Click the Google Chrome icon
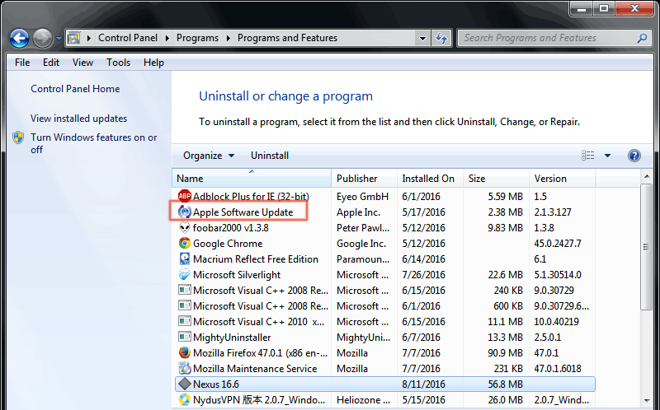The height and width of the screenshot is (410, 660). tap(184, 243)
